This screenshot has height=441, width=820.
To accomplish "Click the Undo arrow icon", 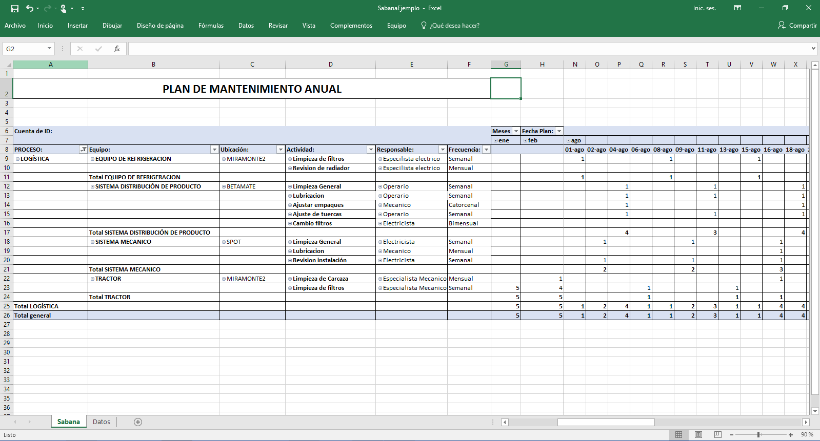I will (30, 8).
